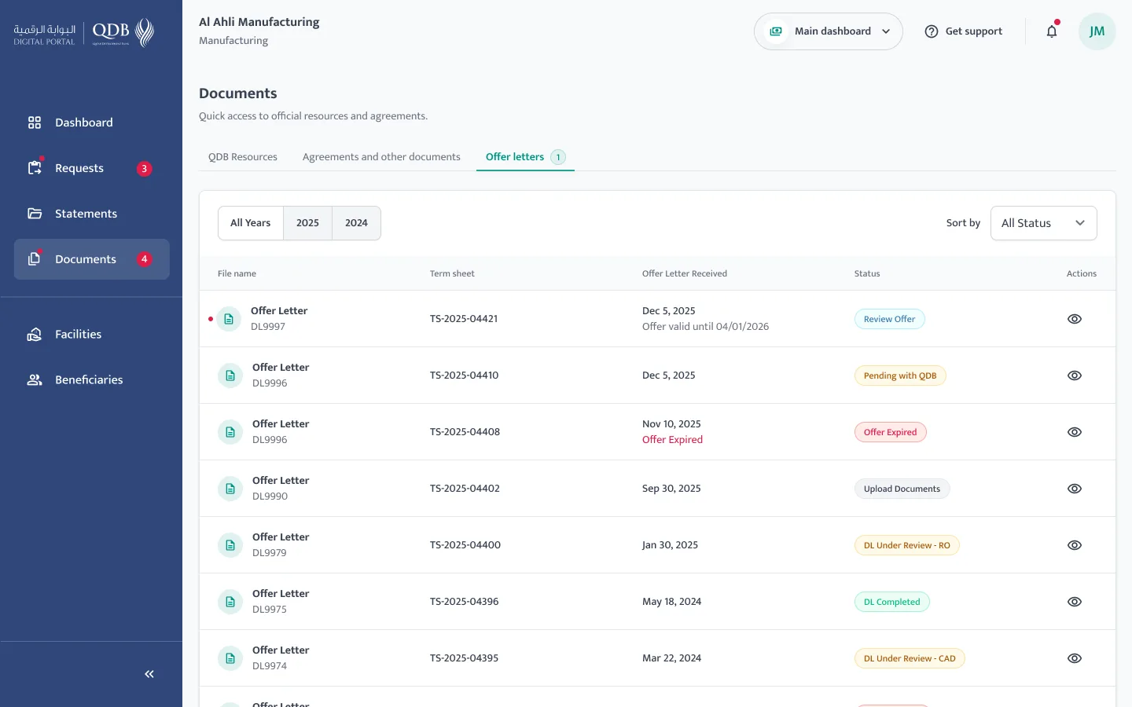This screenshot has height=707, width=1132.
Task: View offer letter DL9997
Action: tap(1075, 319)
